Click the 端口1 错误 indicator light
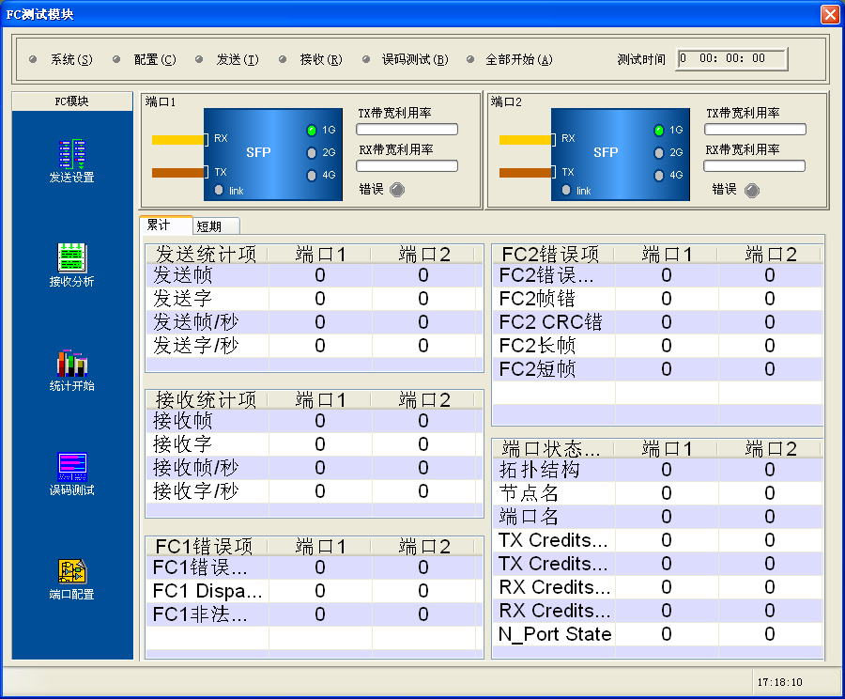 point(397,190)
